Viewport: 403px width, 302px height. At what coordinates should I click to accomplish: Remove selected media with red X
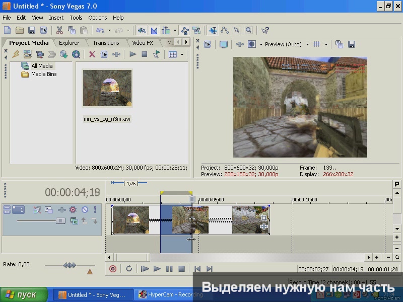click(x=92, y=54)
